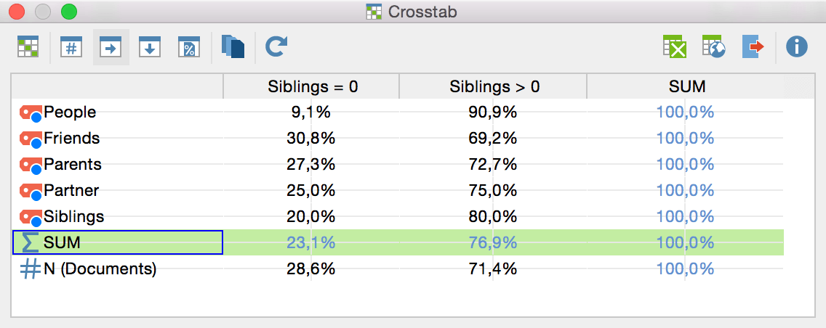826x328 pixels.
Task: Click the Siblings > 0 column header
Action: [493, 86]
